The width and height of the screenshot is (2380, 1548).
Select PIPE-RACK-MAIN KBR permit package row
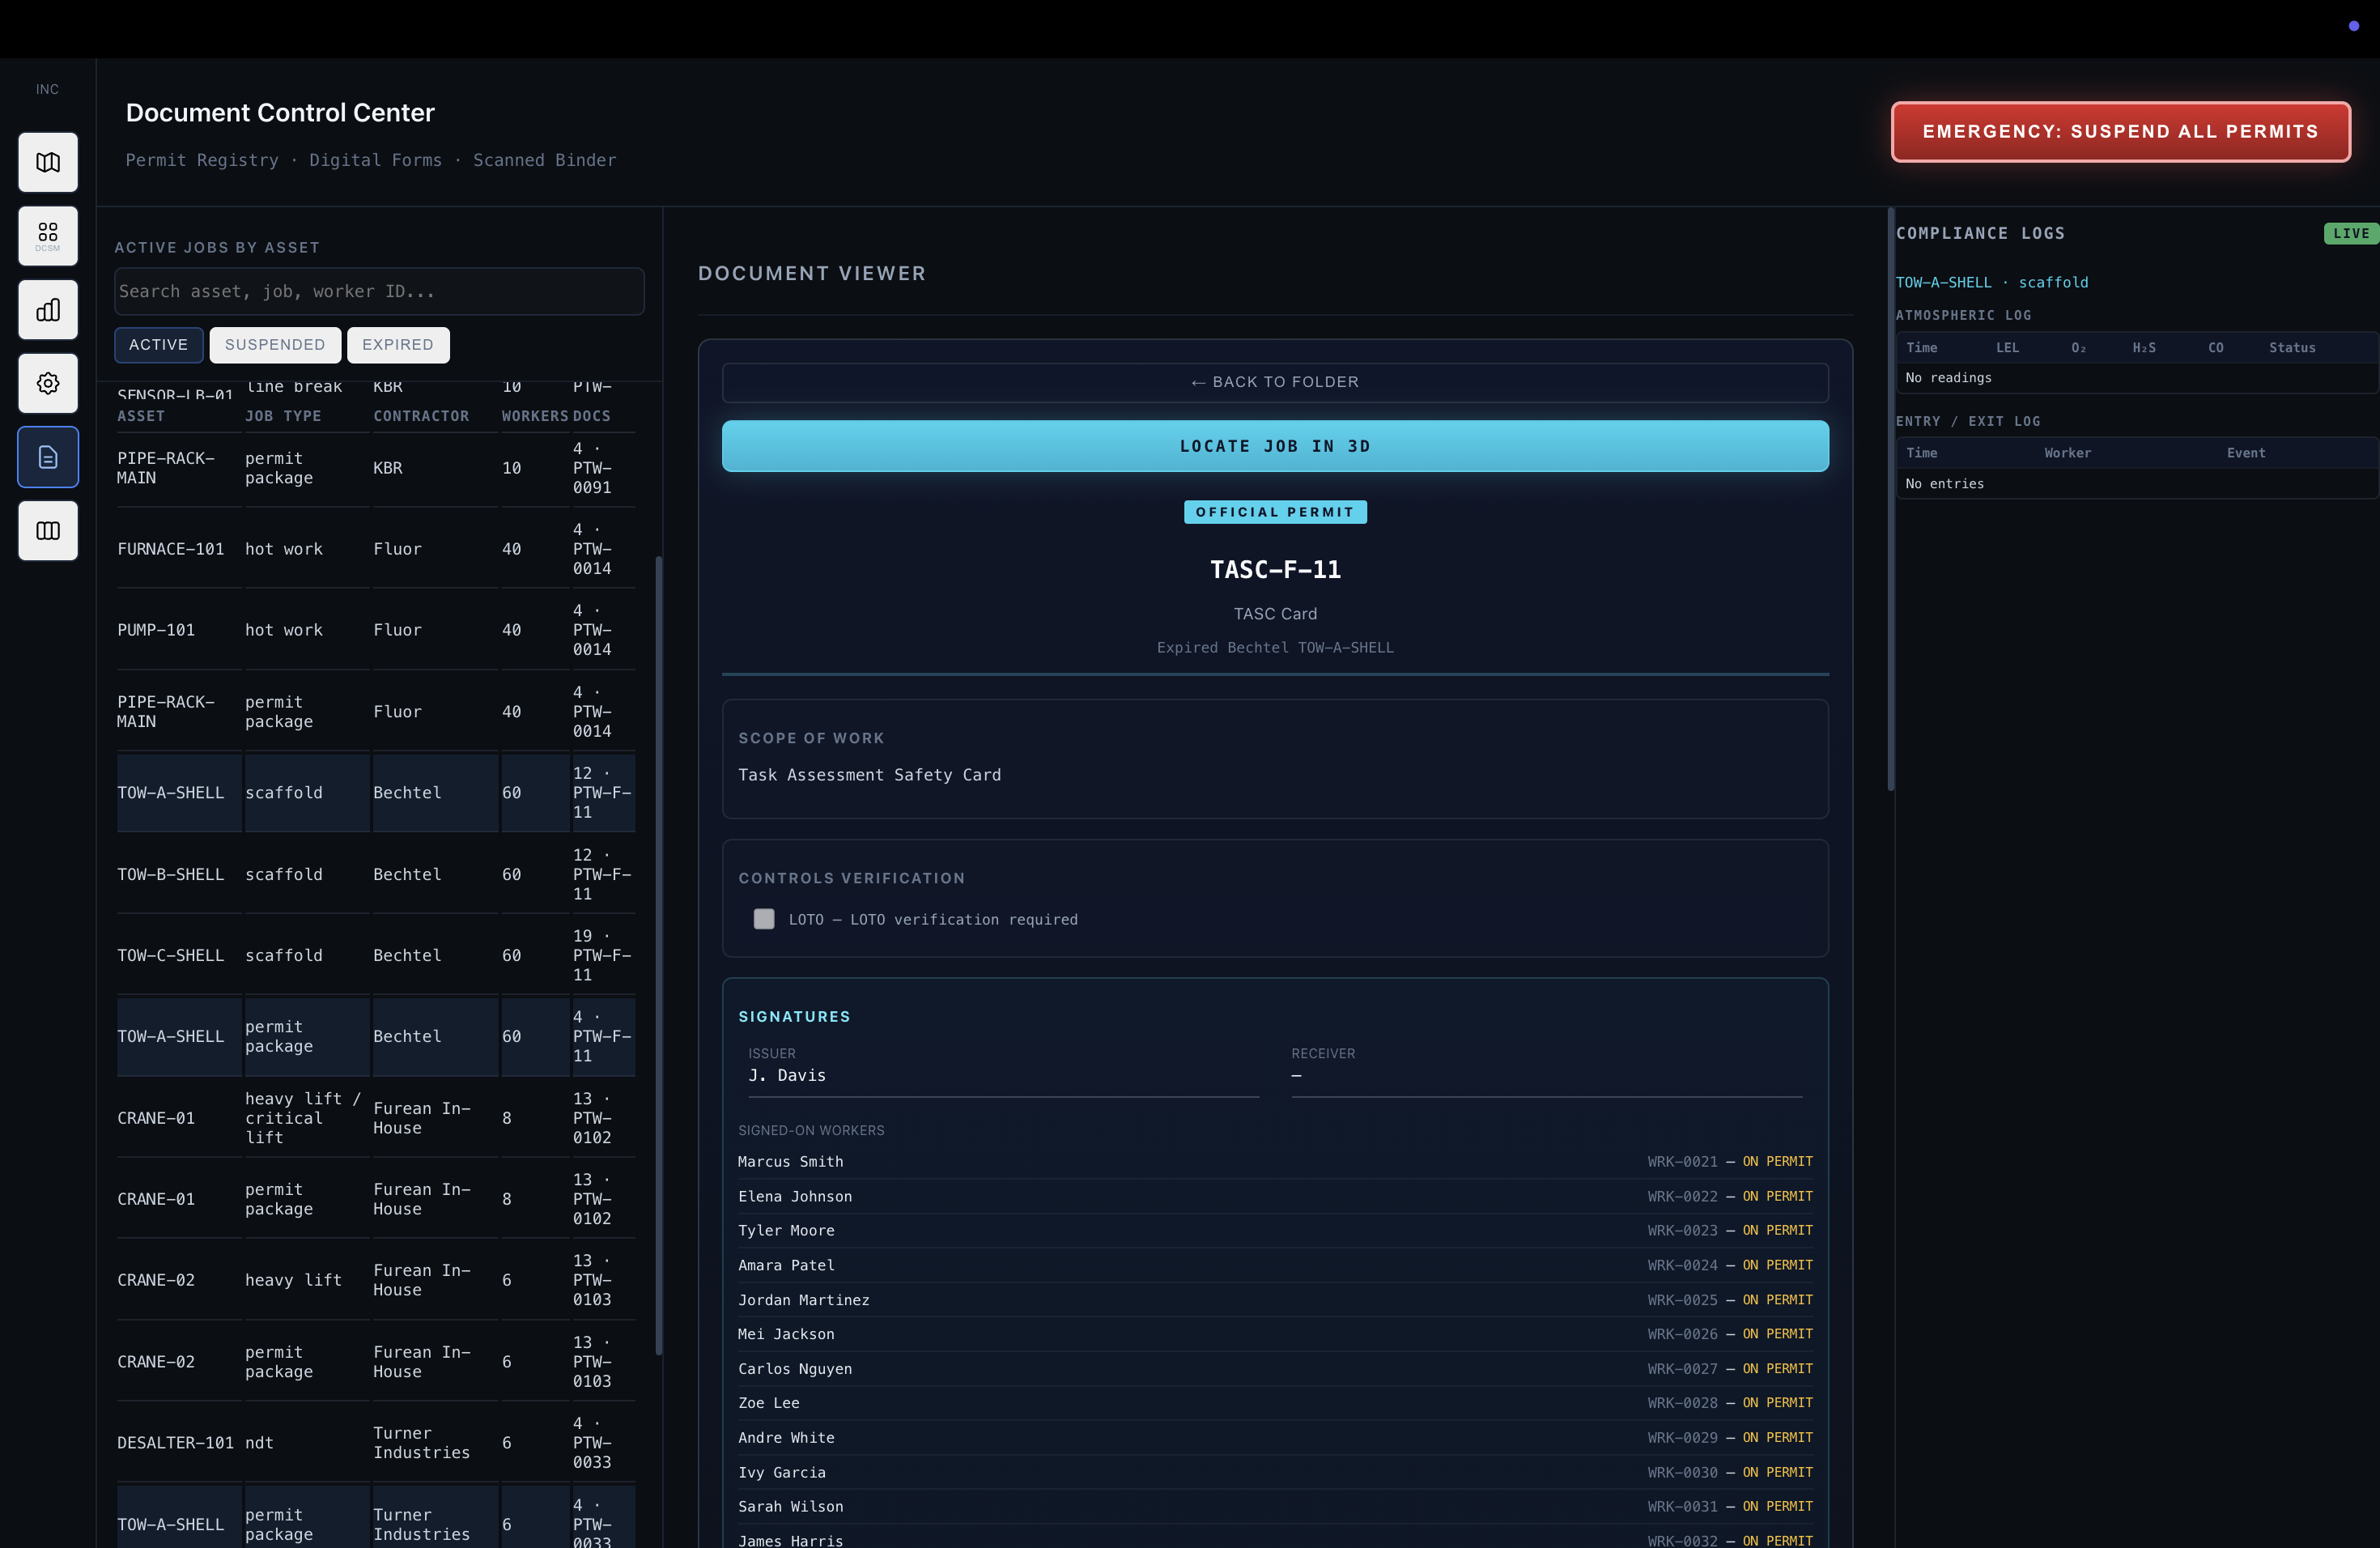376,468
